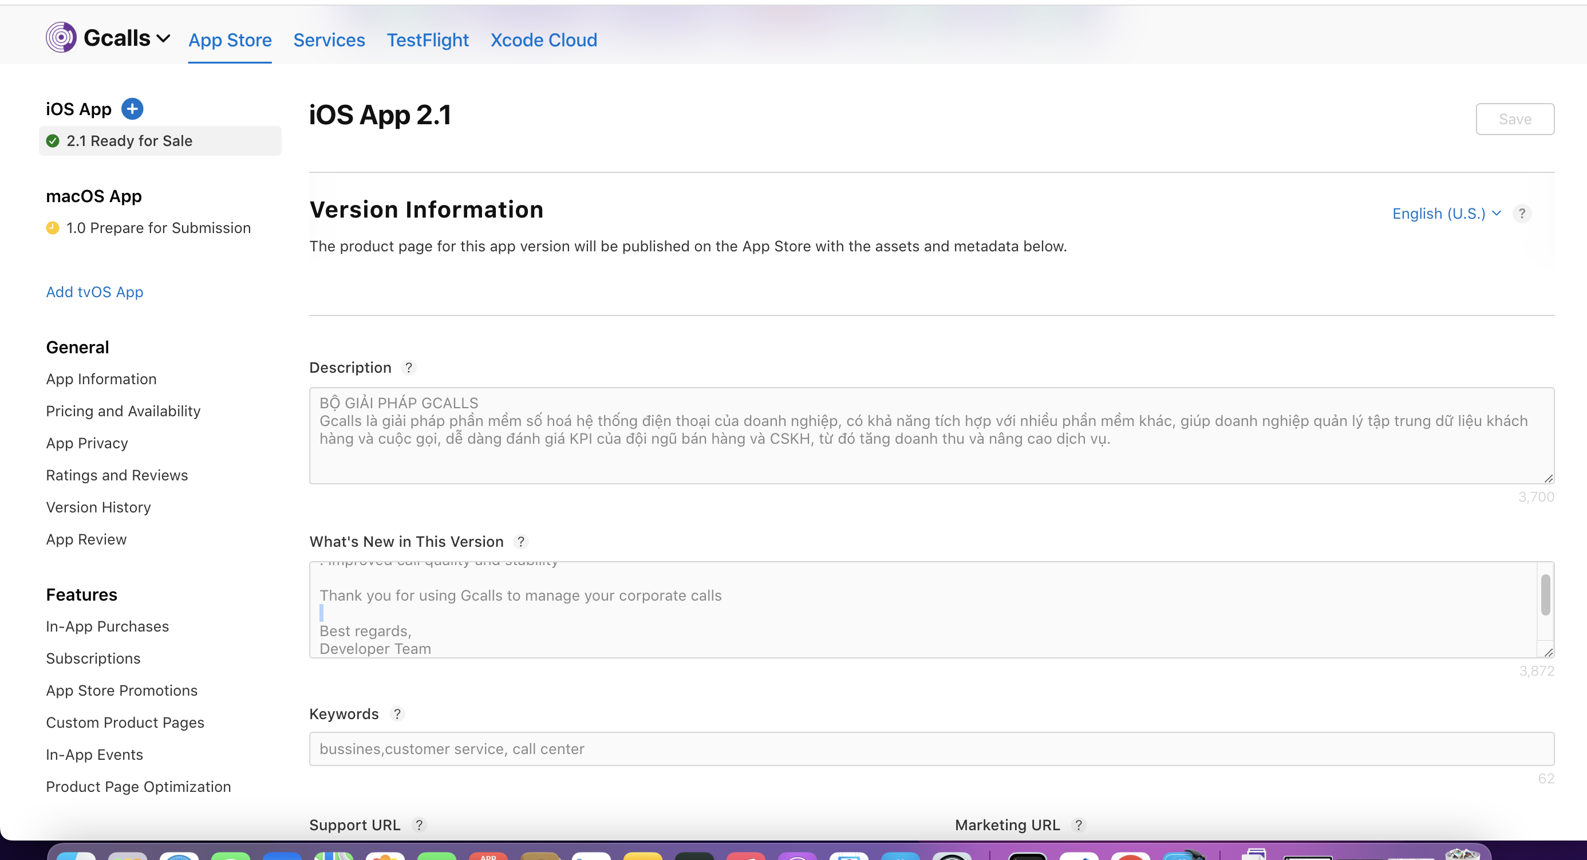Switch to the TestFlight tab
Image resolution: width=1587 pixels, height=860 pixels.
point(428,40)
